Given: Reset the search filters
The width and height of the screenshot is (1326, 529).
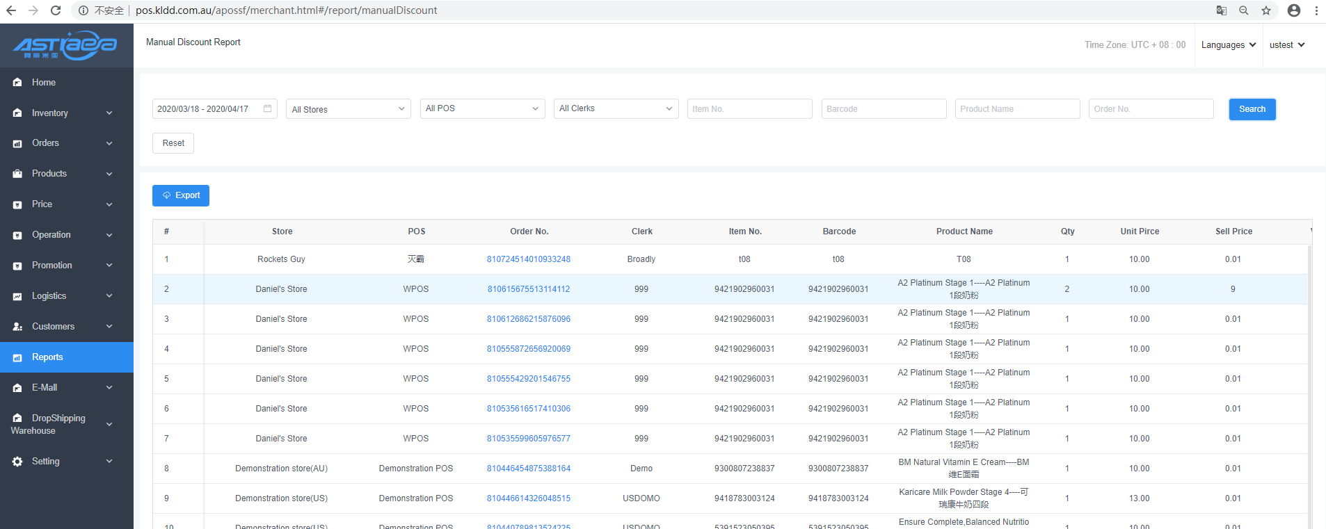Looking at the screenshot, I should (x=173, y=143).
